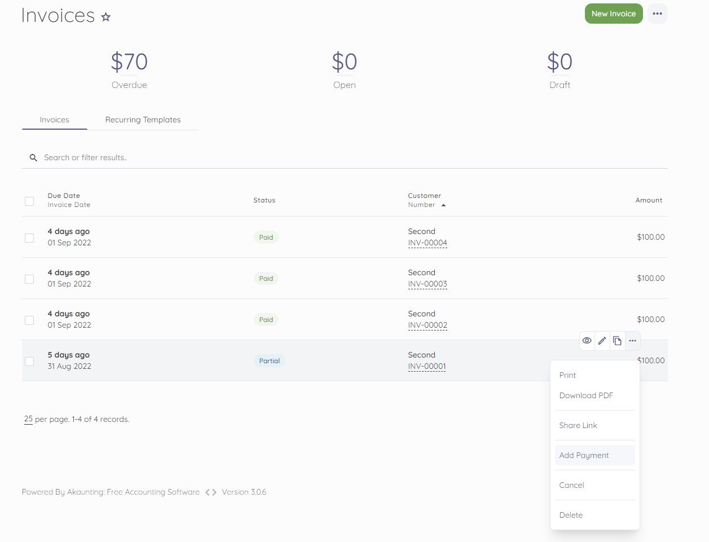
Task: Select the pencil icon to edit INV-00001
Action: point(602,341)
